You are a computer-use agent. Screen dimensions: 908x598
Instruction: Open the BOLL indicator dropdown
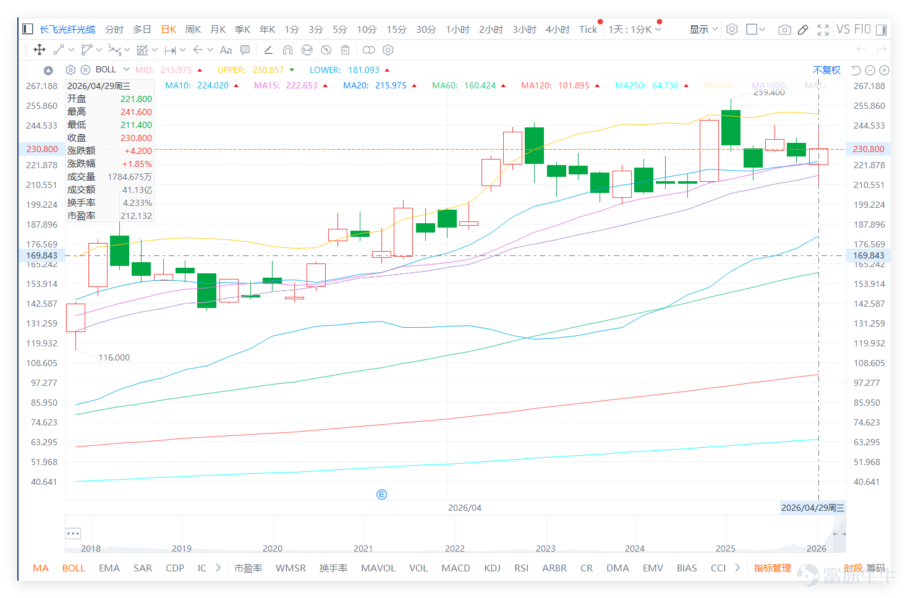click(x=126, y=69)
